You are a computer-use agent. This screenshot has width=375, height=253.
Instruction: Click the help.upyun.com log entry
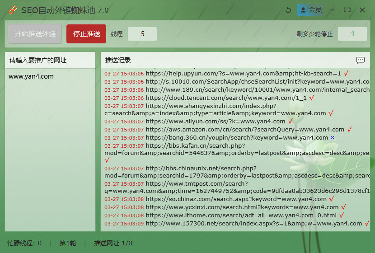pos(243,73)
